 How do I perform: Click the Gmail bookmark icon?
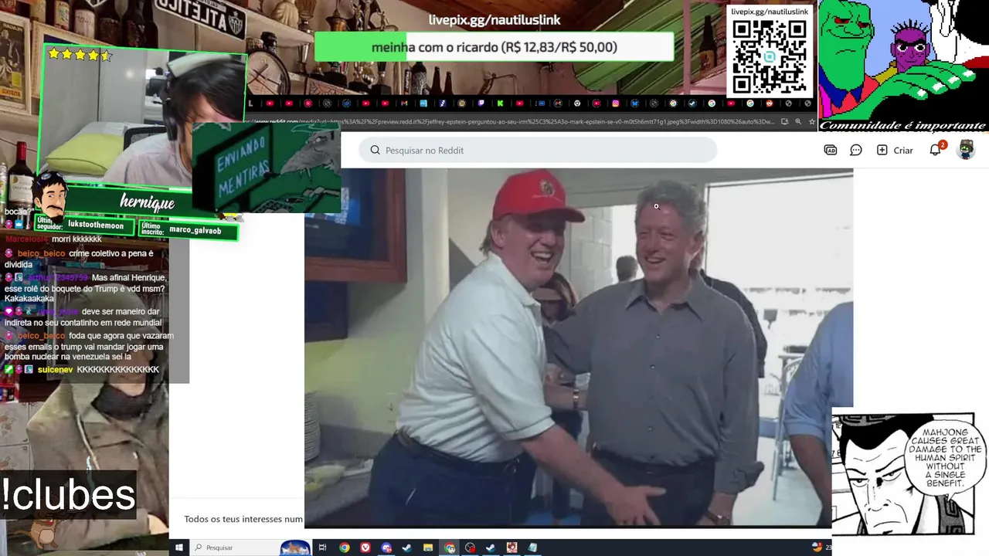point(403,103)
